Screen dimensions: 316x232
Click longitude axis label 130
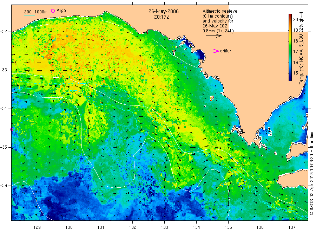tap(69, 227)
